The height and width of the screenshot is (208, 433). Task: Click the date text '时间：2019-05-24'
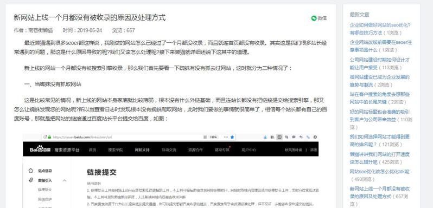[x=82, y=30]
